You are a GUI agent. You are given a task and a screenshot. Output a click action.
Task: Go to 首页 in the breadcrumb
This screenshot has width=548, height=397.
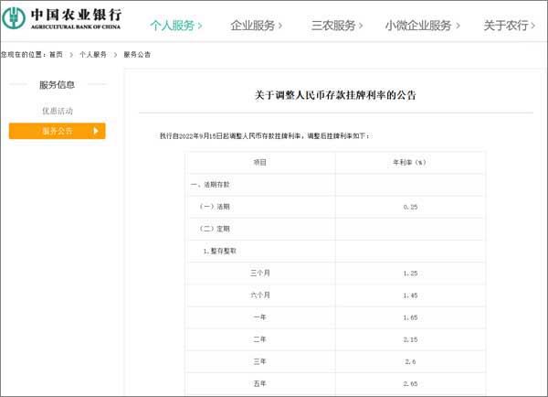pos(56,55)
